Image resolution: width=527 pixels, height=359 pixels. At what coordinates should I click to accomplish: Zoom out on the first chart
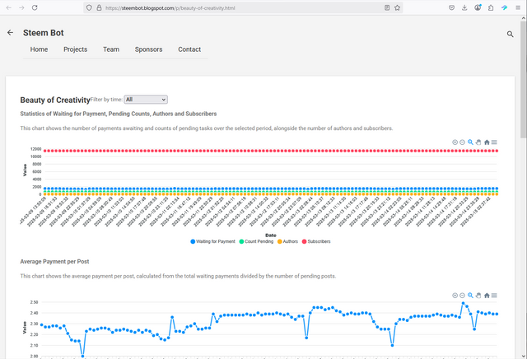[x=462, y=142]
